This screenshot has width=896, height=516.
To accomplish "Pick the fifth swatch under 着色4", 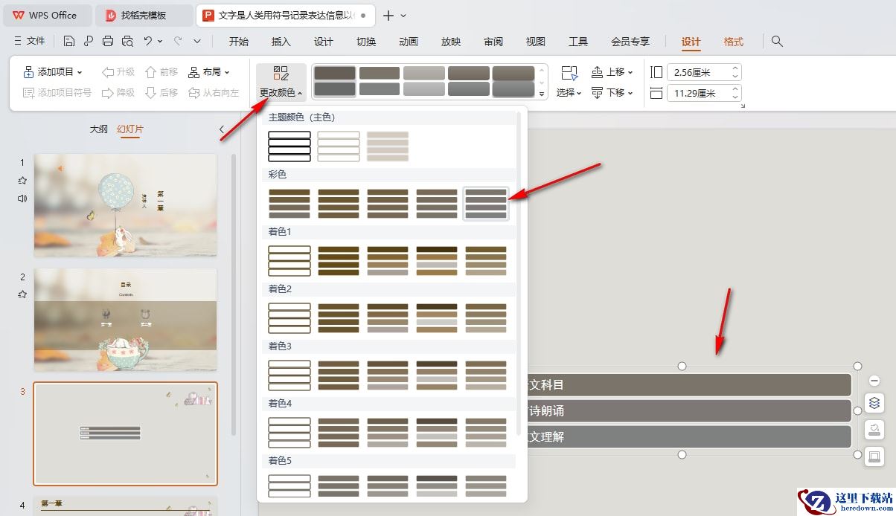I will click(x=486, y=432).
